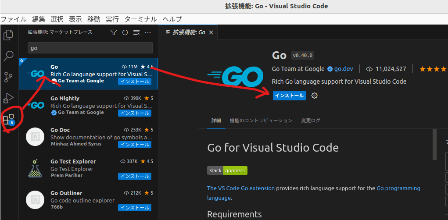
Task: Open the 選択 menu
Action: pos(57,19)
